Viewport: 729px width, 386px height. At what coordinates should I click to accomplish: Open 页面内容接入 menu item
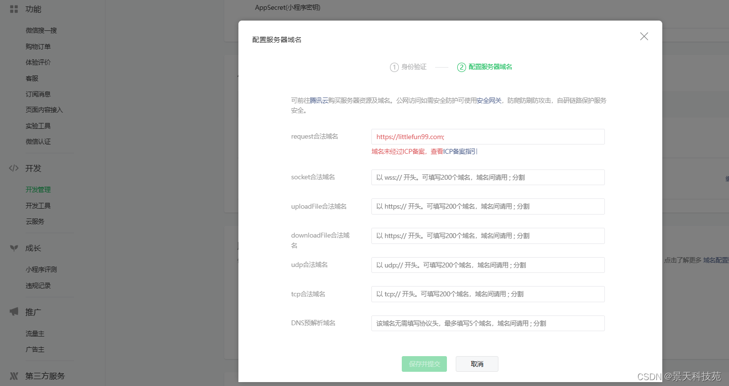(44, 110)
